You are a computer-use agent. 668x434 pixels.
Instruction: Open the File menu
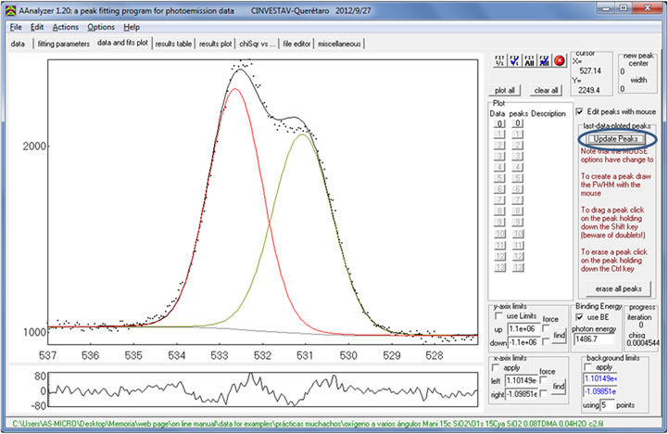pyautogui.click(x=16, y=27)
